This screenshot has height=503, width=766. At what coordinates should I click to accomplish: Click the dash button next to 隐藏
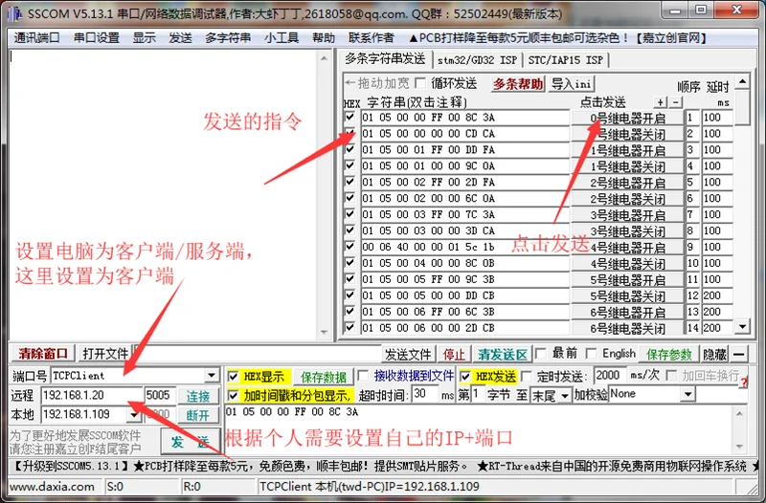739,354
